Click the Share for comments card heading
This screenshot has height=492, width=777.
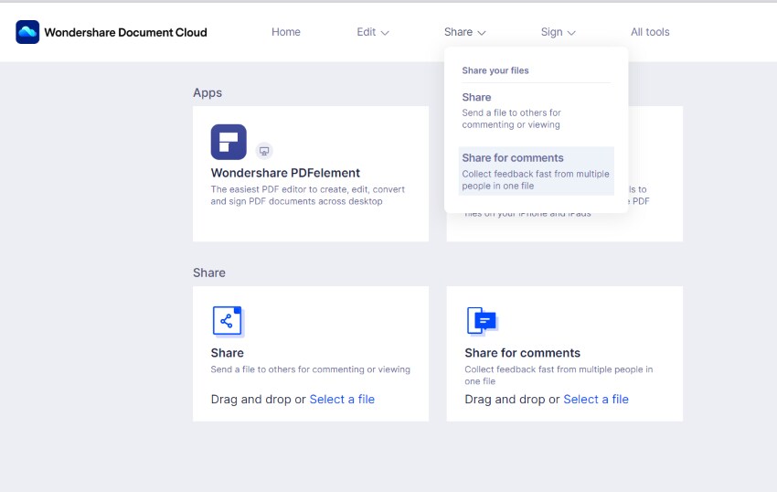522,353
